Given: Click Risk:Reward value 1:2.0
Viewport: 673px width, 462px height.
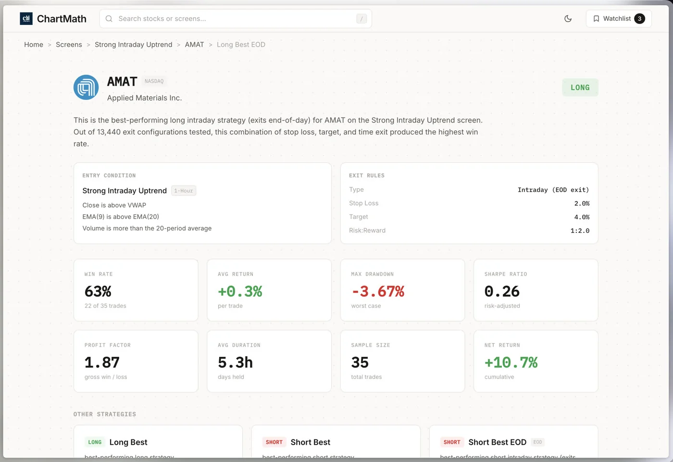Looking at the screenshot, I should [x=580, y=231].
